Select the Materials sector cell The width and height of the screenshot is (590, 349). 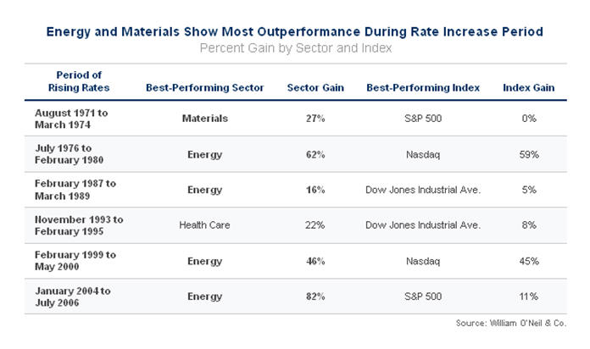pyautogui.click(x=204, y=119)
